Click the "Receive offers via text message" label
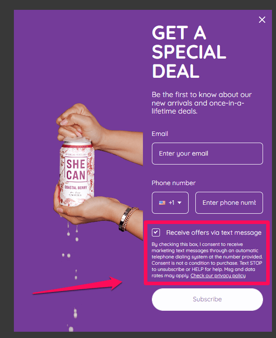The image size is (276, 338). coord(214,232)
